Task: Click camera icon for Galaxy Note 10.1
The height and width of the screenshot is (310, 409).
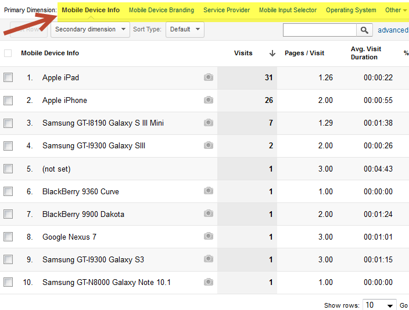Action: pyautogui.click(x=209, y=282)
